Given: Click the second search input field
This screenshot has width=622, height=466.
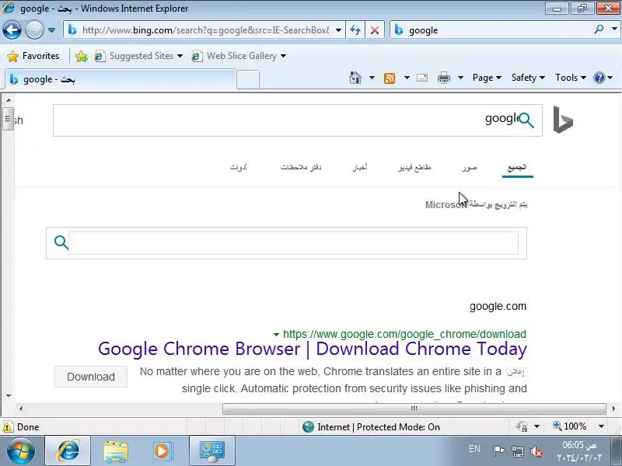Looking at the screenshot, I should (294, 243).
